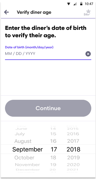Select day 16 in the picker
The image size is (96, 179).
pos(53,141)
